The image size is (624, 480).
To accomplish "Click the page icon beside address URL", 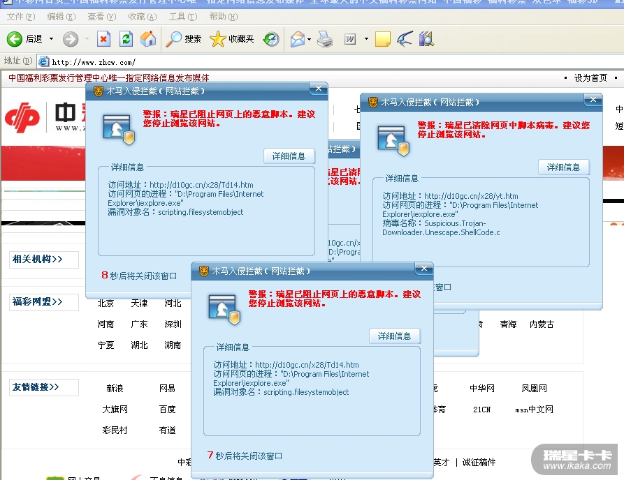I will 43,61.
